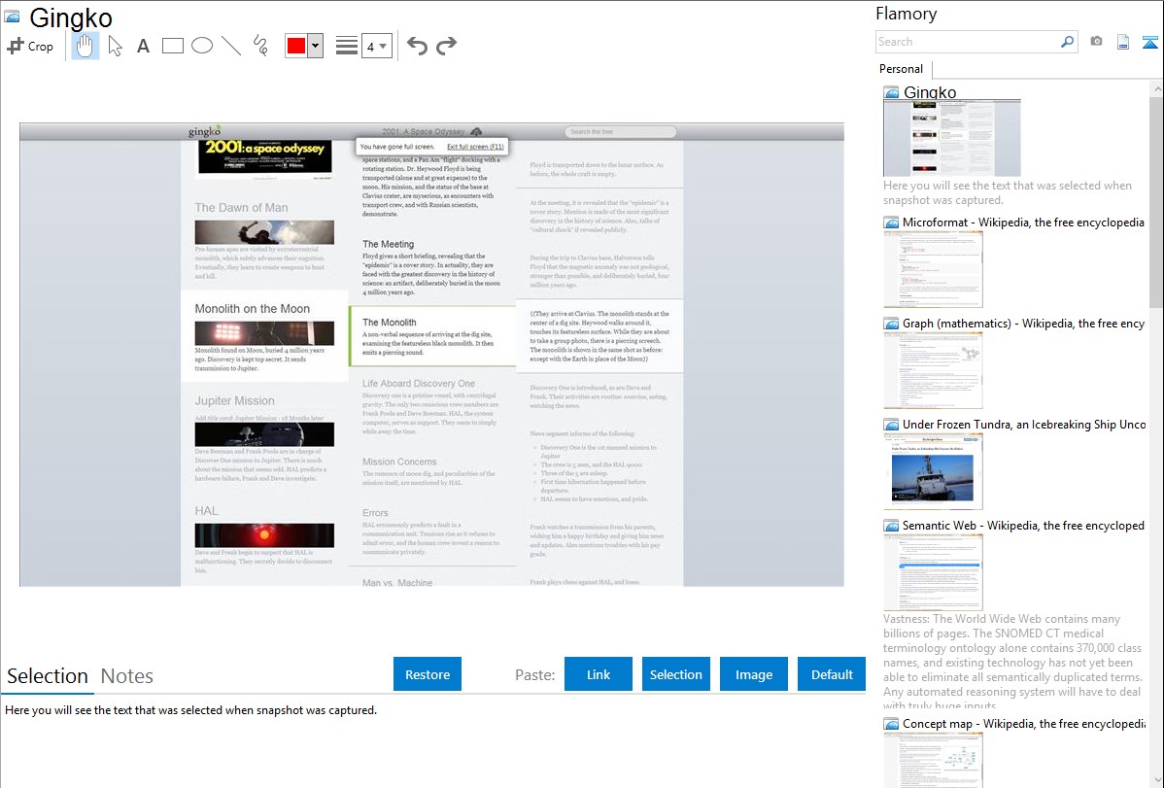1164x788 pixels.
Task: Click the snapshot icon beside the main Gingko title
Action: [12, 17]
